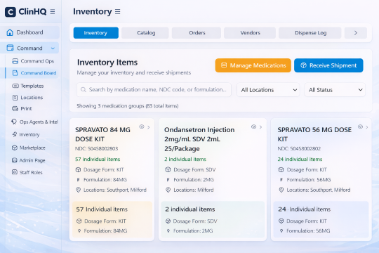Click the '2 individual items' summary panel
Image resolution: width=379 pixels, height=253 pixels.
(213, 219)
